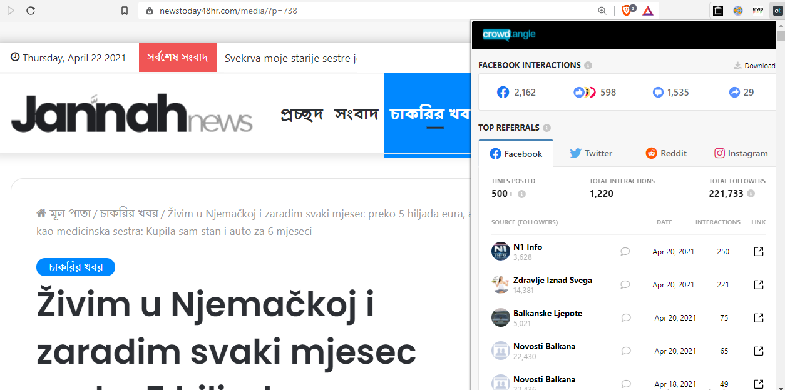Click Zdravlje Iznad Svega avatar thumbnail

501,284
